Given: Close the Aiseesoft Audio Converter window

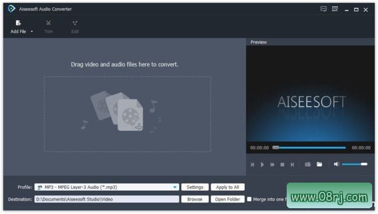Looking at the screenshot, I should (366, 10).
